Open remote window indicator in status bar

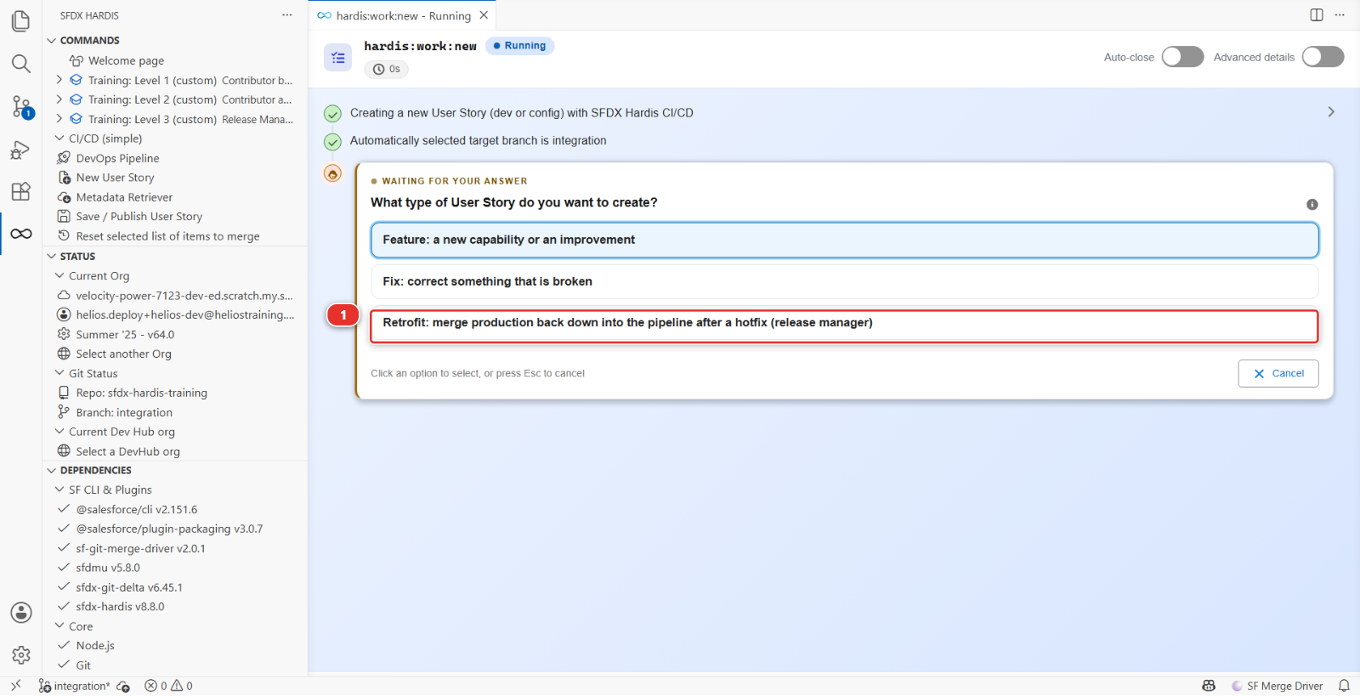(x=15, y=686)
